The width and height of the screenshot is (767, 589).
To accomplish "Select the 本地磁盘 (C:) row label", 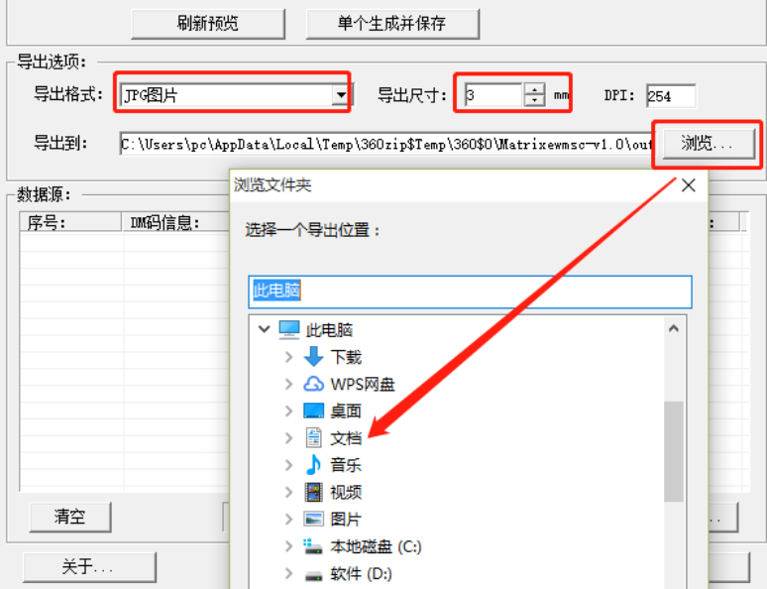I will click(x=376, y=546).
